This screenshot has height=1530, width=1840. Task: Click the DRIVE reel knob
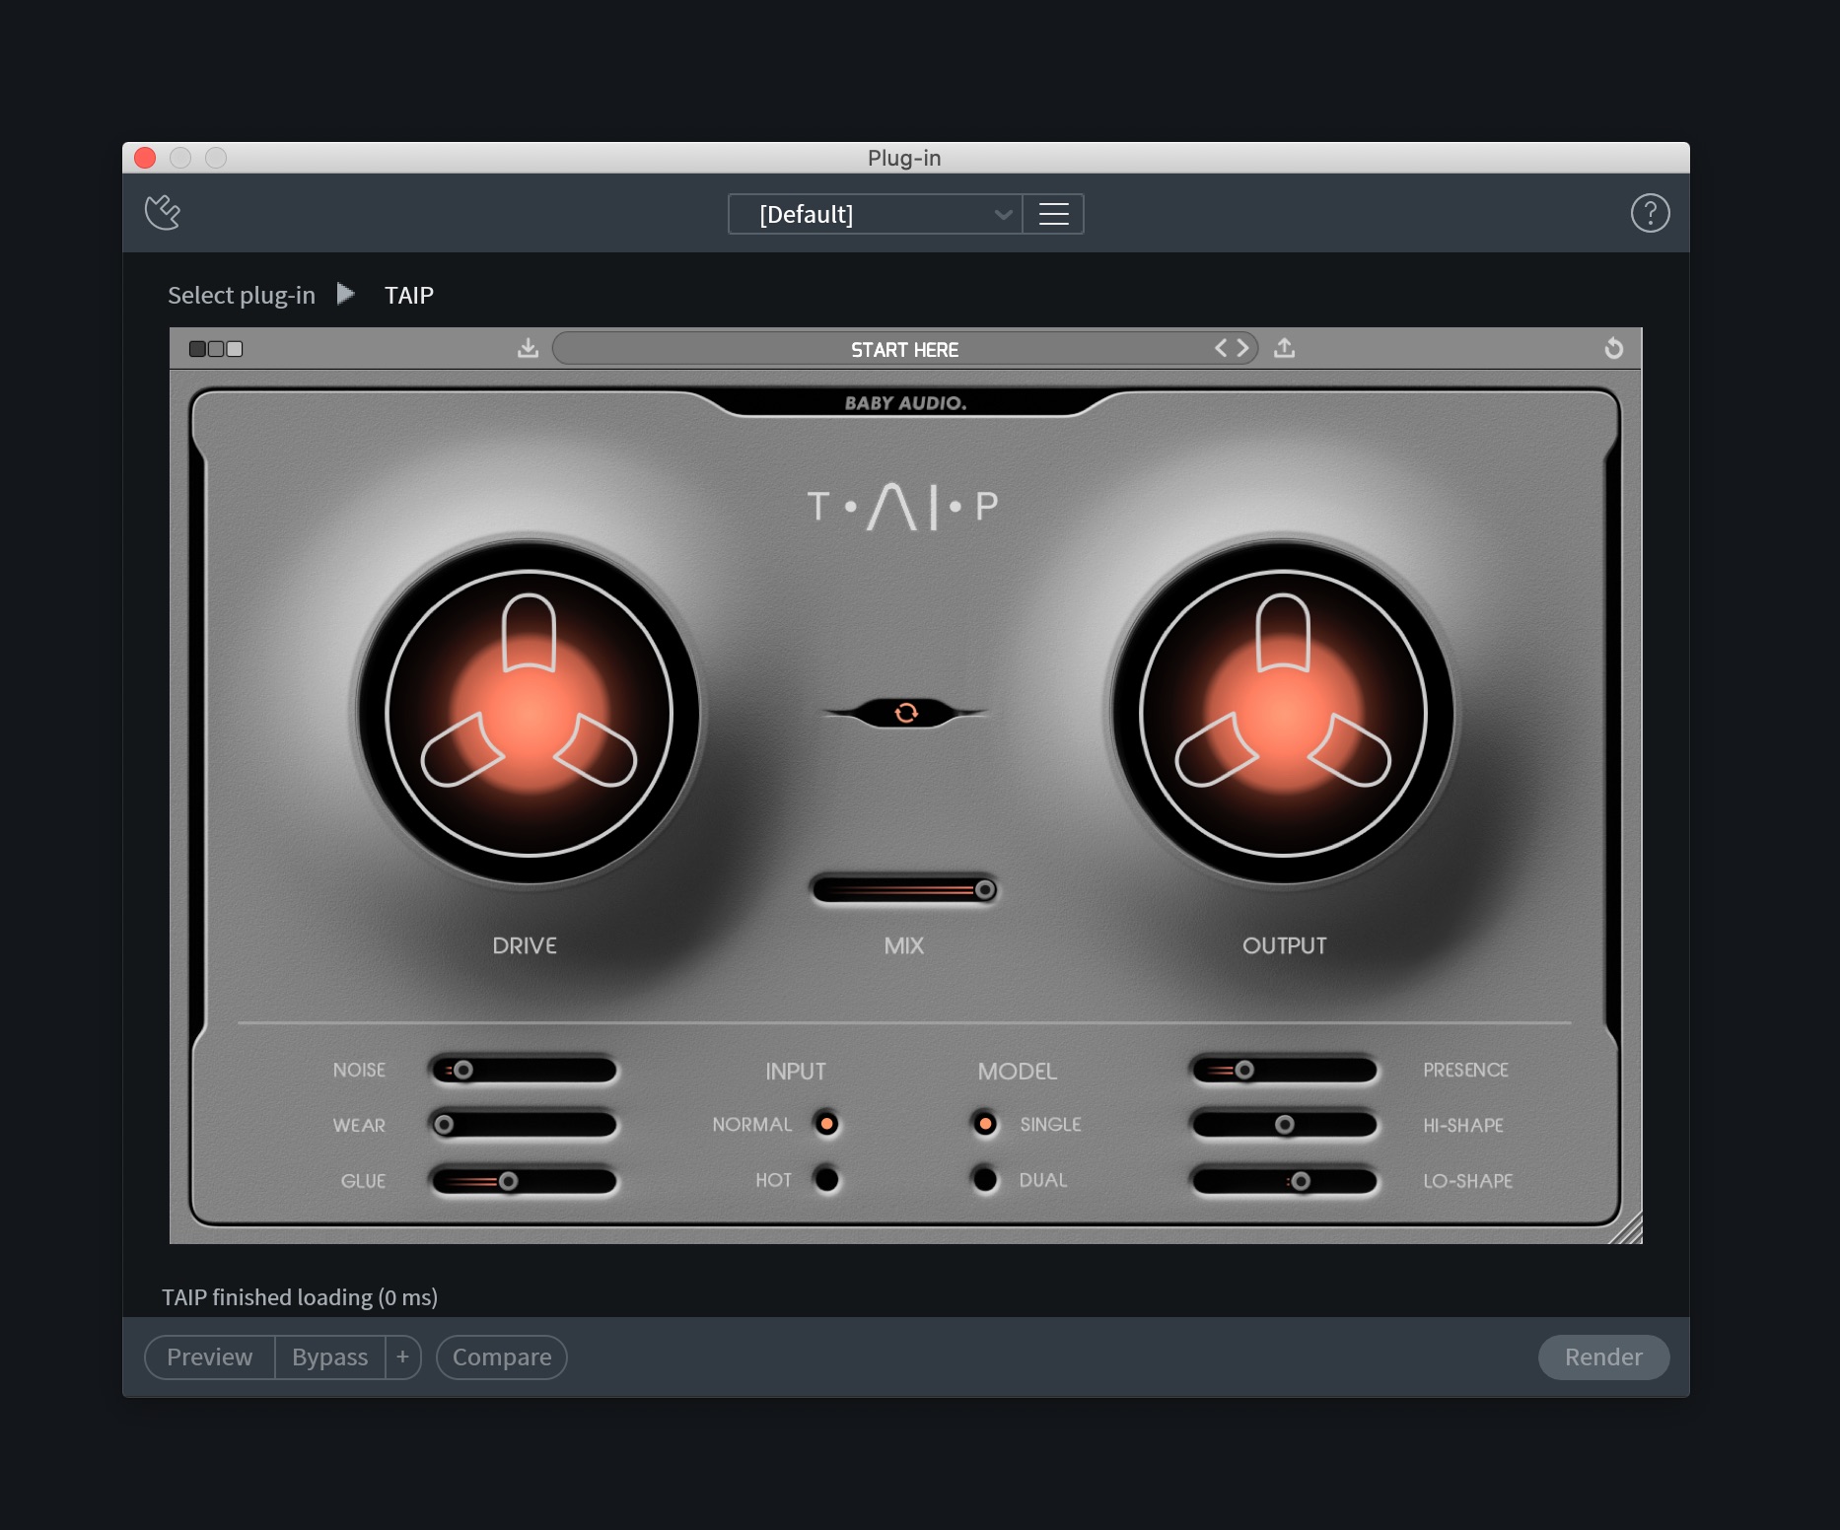[530, 714]
